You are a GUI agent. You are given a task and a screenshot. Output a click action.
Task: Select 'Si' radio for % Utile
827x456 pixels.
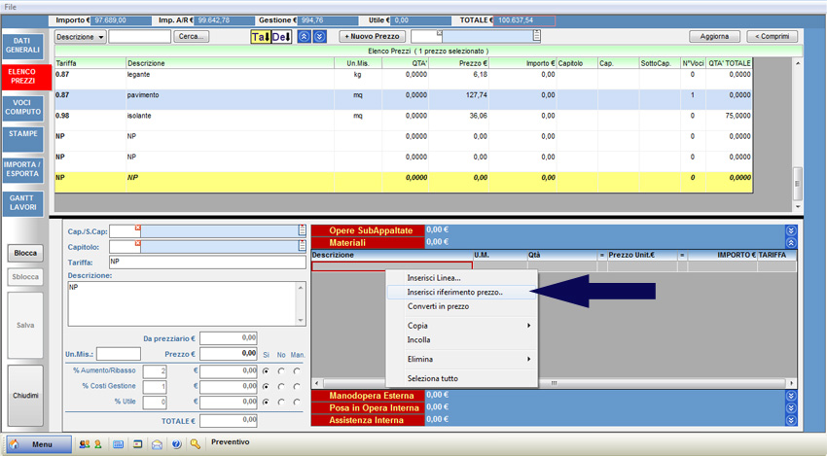coord(266,403)
